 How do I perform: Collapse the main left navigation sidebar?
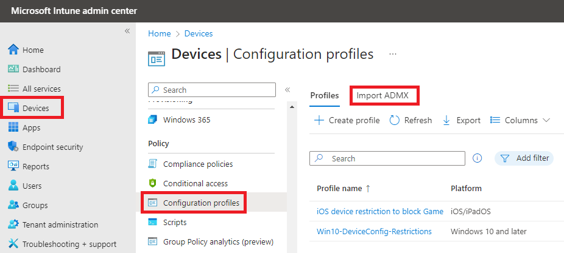pyautogui.click(x=127, y=31)
